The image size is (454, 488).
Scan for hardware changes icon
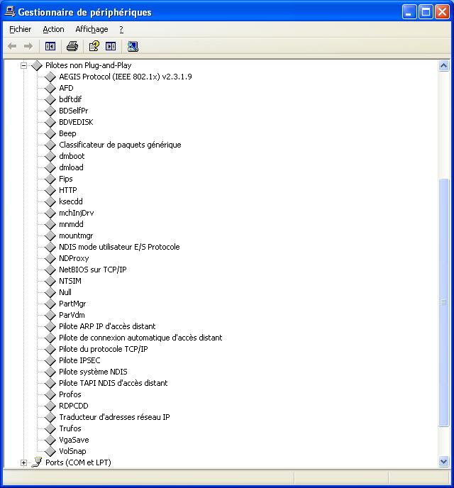pyautogui.click(x=133, y=46)
